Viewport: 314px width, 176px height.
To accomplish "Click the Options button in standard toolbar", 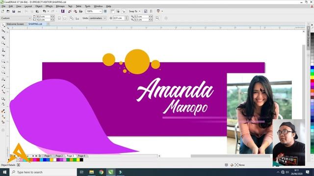I will point(146,11).
